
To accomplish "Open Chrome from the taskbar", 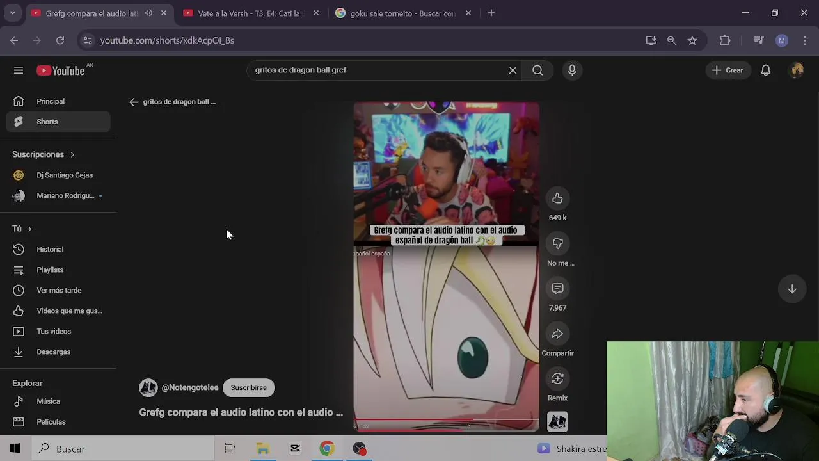I will coord(327,449).
